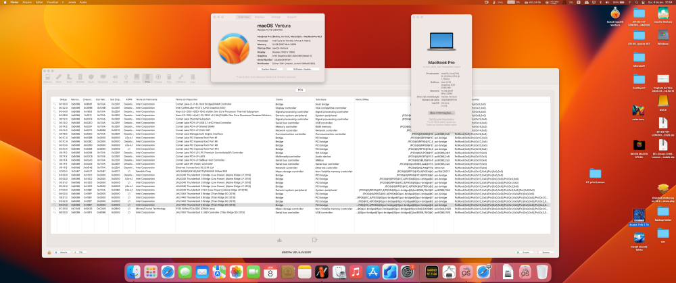The image size is (676, 283).
Task: Open Disk Utility from the Dock
Action: click(341, 272)
